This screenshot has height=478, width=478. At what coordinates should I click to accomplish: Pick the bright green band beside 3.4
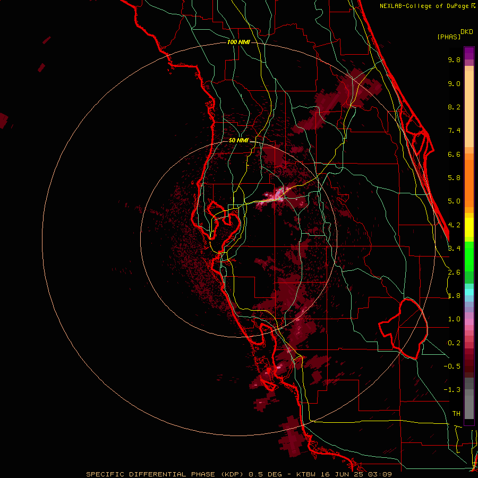(x=469, y=255)
